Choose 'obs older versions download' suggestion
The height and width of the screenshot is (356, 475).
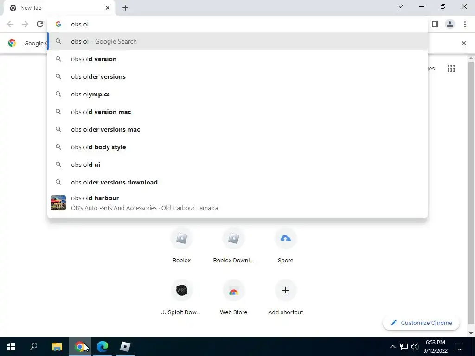pyautogui.click(x=237, y=182)
